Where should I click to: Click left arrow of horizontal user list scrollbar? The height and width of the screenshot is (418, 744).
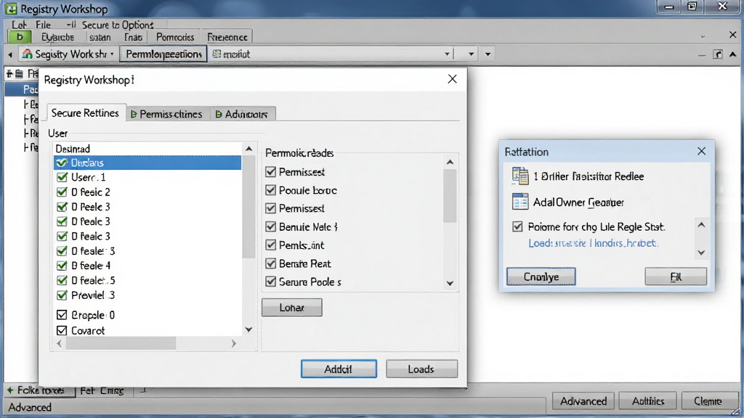60,343
